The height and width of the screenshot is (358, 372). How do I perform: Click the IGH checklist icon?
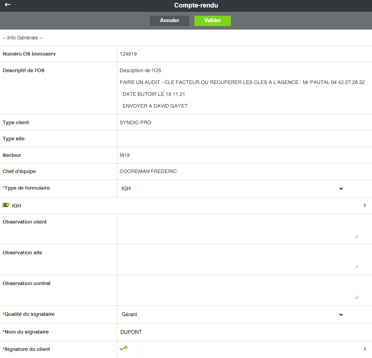(x=6, y=205)
